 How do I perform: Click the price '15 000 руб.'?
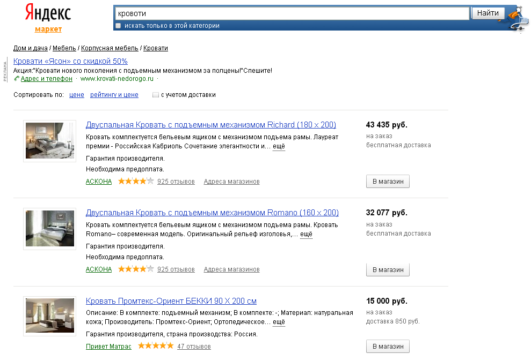coord(387,301)
